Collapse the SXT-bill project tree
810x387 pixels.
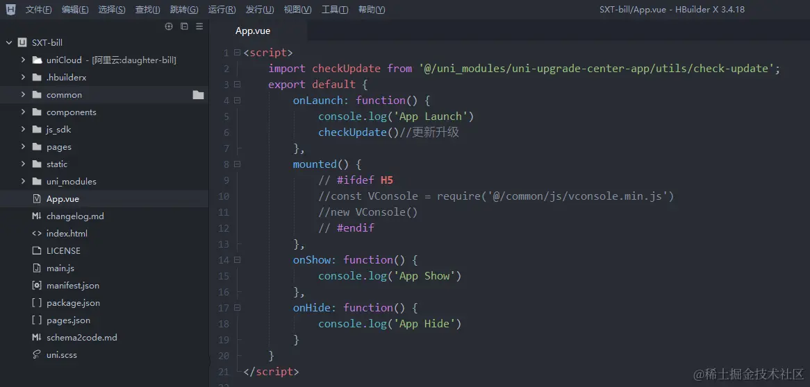[x=9, y=42]
